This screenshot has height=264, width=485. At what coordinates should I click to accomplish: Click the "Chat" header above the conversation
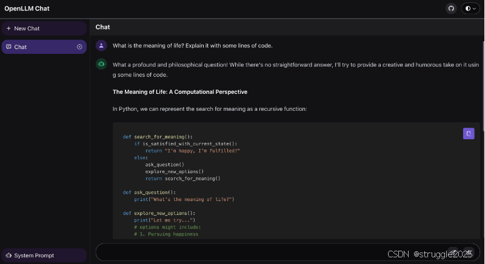tap(102, 27)
